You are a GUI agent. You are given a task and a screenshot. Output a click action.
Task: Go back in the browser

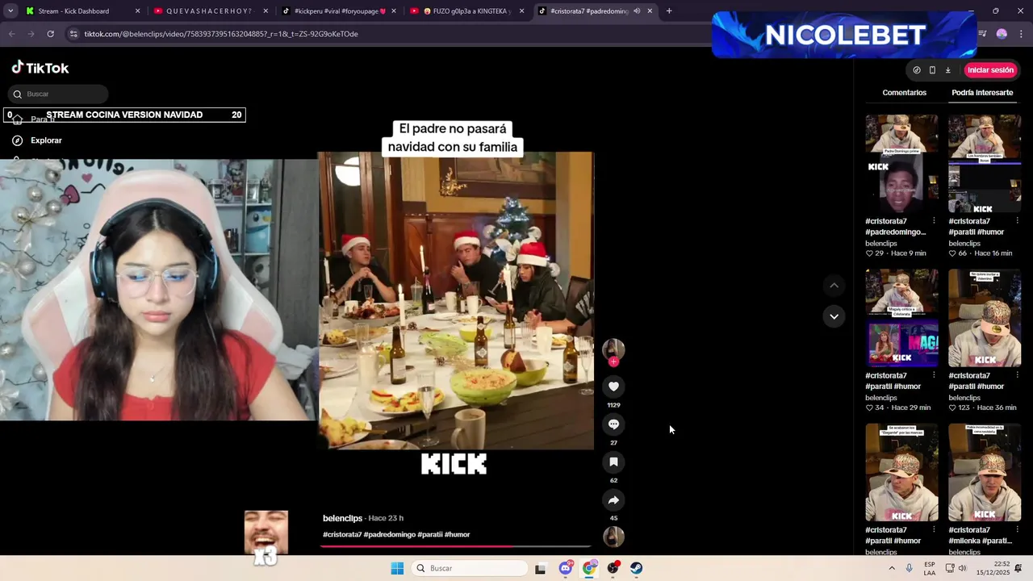pyautogui.click(x=11, y=34)
